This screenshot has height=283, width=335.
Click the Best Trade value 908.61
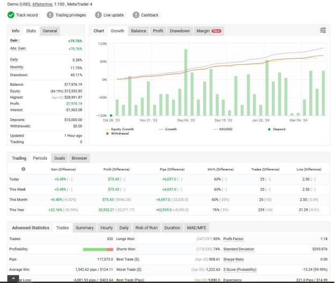(x=214, y=259)
